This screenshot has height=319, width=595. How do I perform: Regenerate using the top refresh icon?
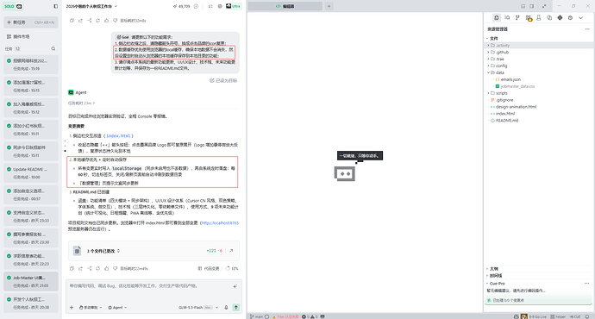tap(98, 21)
